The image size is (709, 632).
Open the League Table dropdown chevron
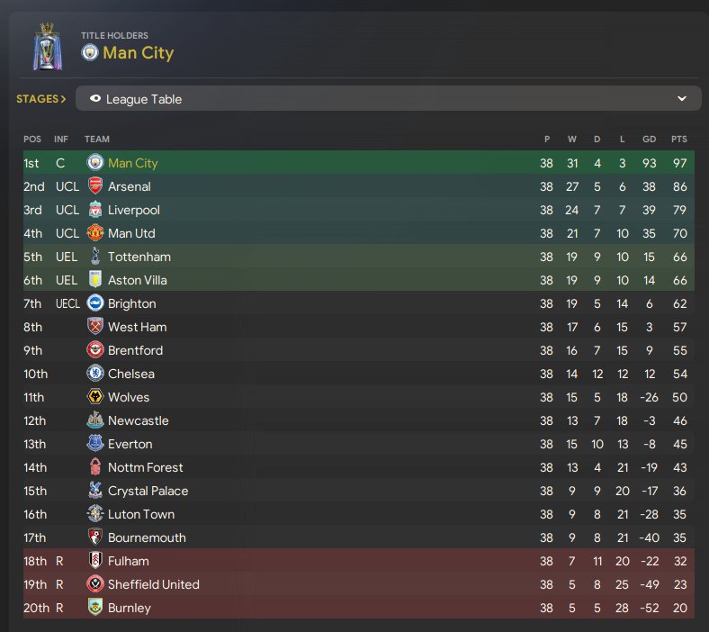[x=681, y=99]
